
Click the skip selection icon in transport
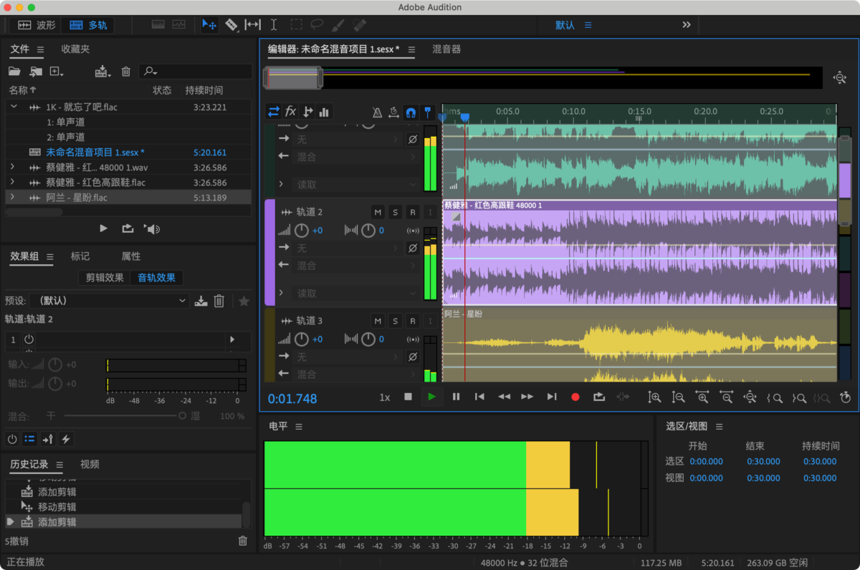[623, 397]
